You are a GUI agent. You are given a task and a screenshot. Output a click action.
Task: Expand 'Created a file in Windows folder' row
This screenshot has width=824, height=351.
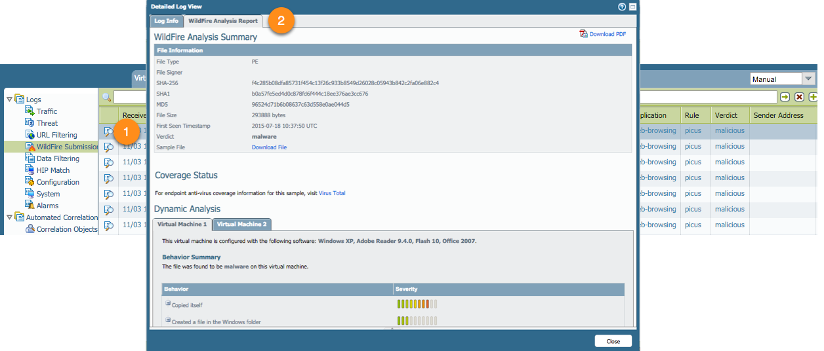pos(168,320)
